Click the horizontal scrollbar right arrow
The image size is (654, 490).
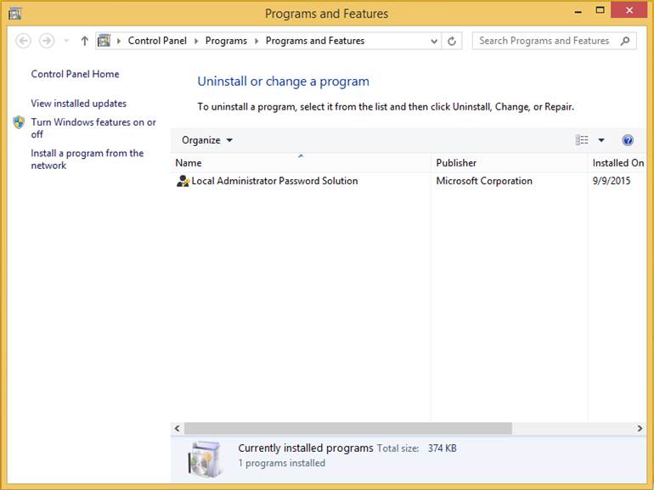(x=640, y=429)
